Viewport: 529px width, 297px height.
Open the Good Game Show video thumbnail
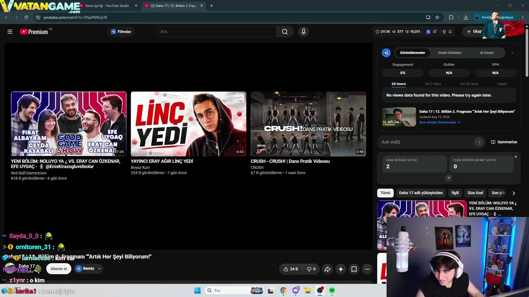tap(69, 124)
